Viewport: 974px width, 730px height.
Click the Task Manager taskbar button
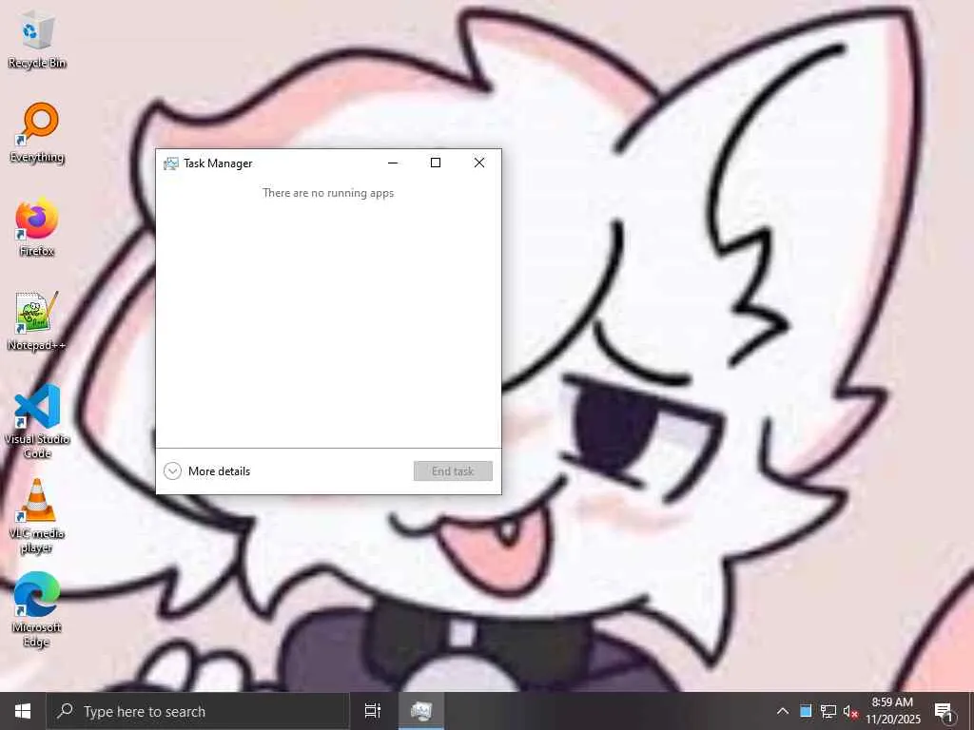point(421,711)
